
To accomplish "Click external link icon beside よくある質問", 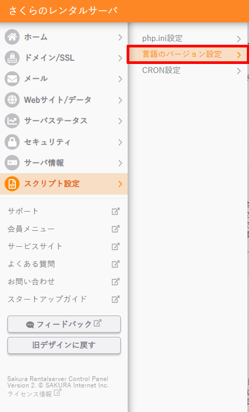I will (115, 264).
